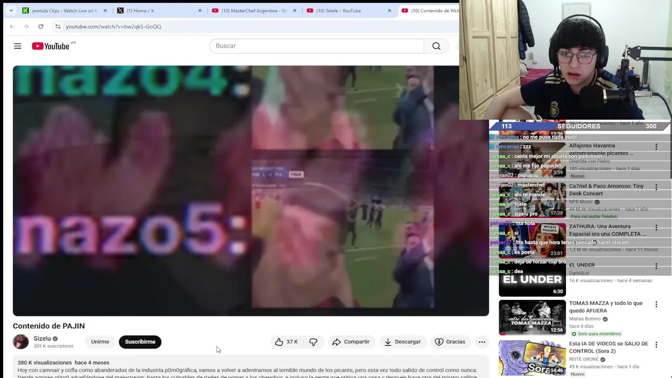Open Sizelu channel avatar
This screenshot has width=672, height=378.
[21, 342]
